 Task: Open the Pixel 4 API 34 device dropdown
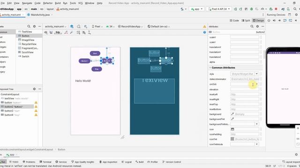(219, 9)
